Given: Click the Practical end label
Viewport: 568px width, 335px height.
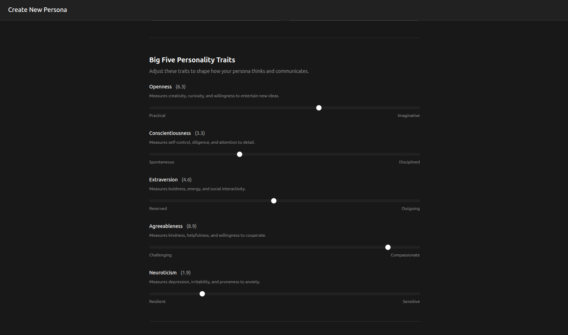Looking at the screenshot, I should (x=157, y=115).
